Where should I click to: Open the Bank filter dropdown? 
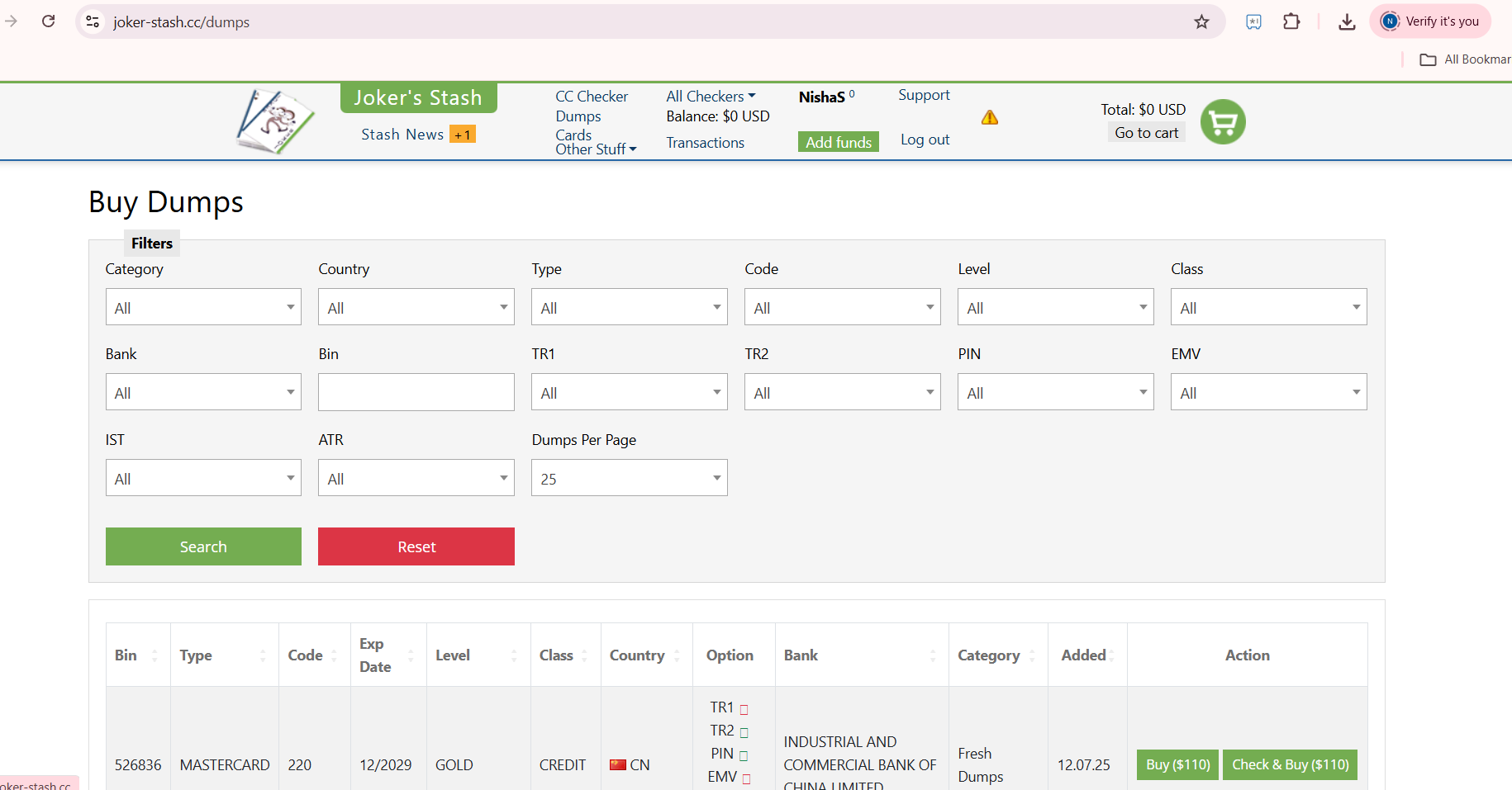coord(203,392)
